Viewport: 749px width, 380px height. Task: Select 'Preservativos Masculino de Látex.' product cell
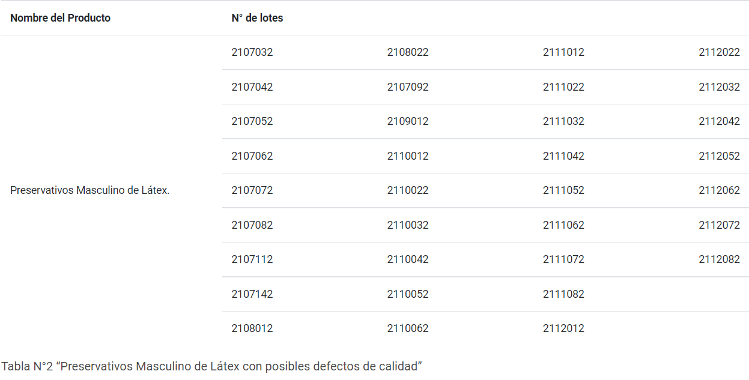pyautogui.click(x=90, y=190)
